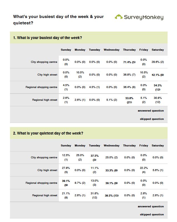The width and height of the screenshot is (177, 222).
Task: Select City high street row label in question 2
Action: click(x=47, y=170)
